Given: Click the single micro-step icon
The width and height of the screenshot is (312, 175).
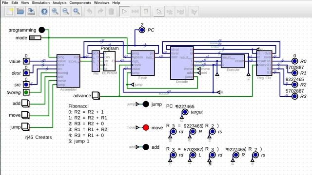Looking at the screenshot, I should click(170, 11).
